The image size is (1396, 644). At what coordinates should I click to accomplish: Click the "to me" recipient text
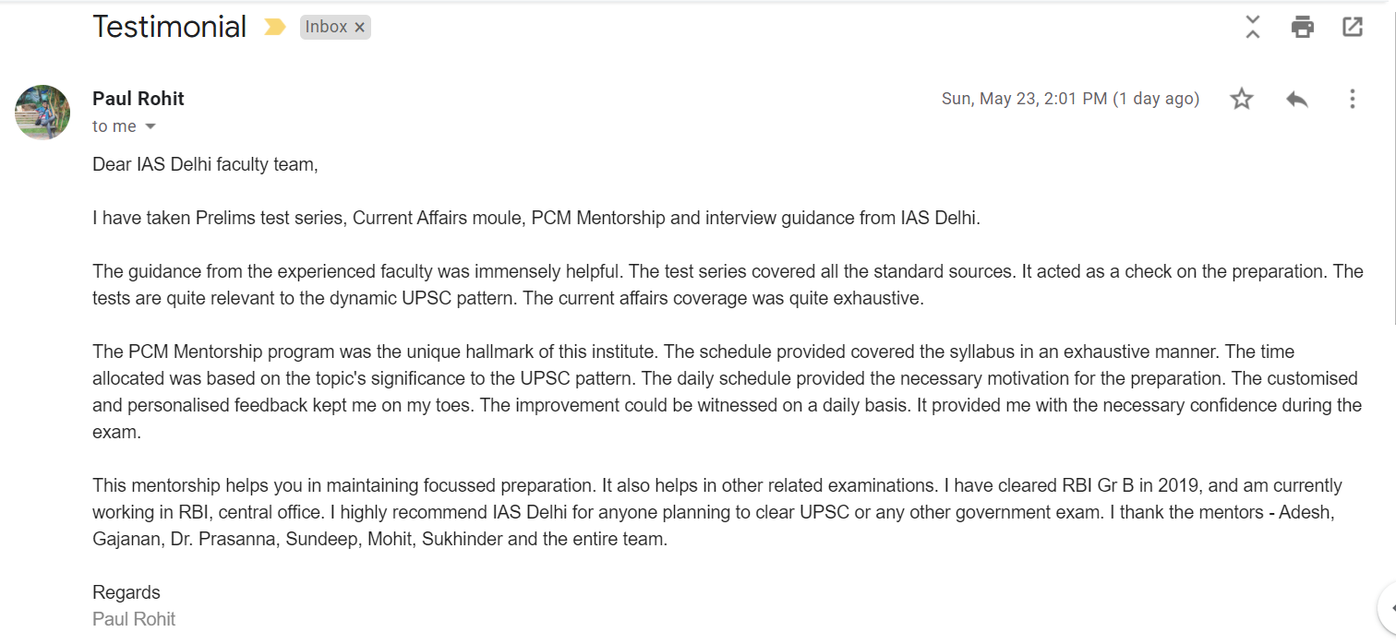click(114, 126)
